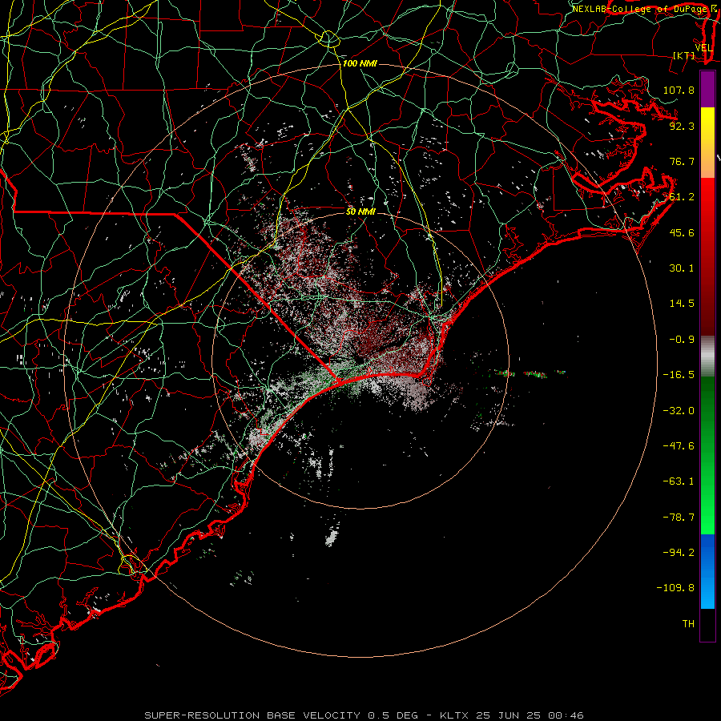
Task: Select the 14.5 velocity scale value
Action: 682,304
